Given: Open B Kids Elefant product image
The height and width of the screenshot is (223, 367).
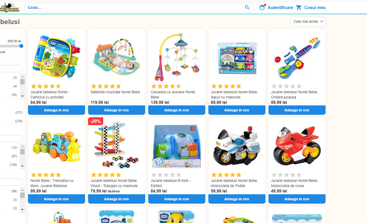Looking at the screenshot, I should click(177, 146).
